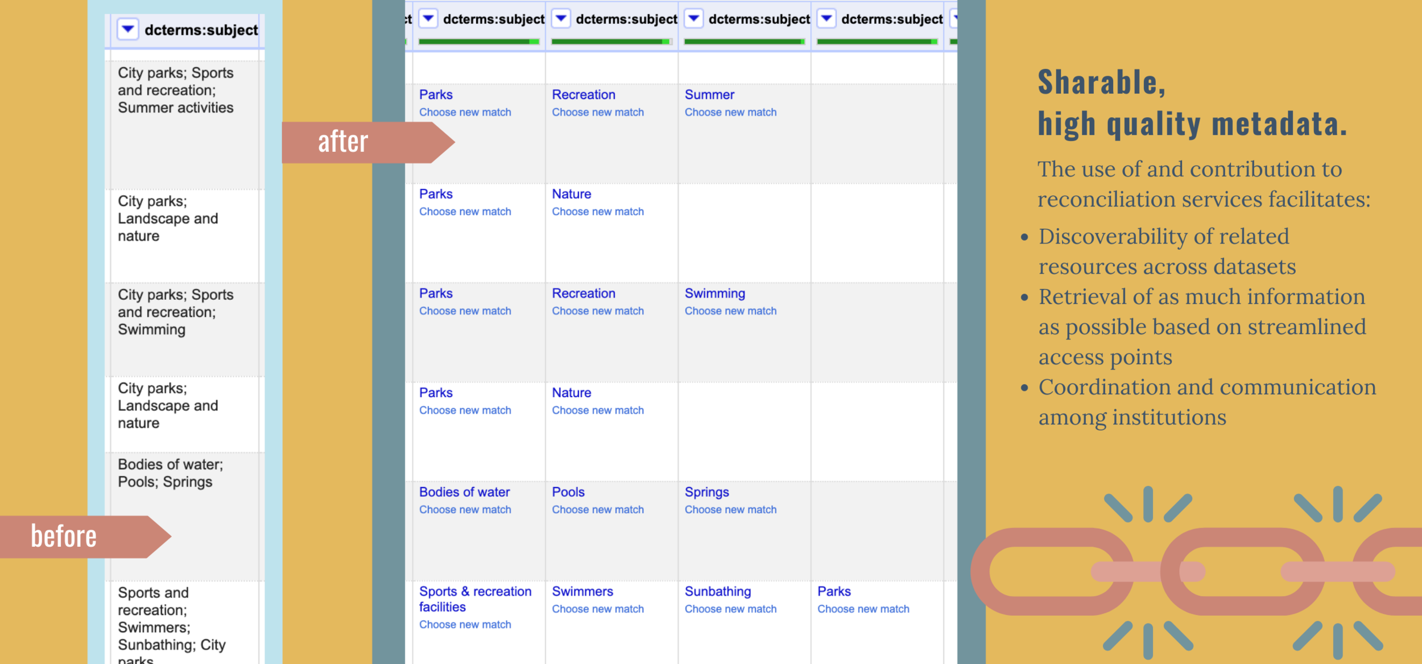Viewport: 1422px width, 664px height.
Task: Open dropdown arrow of third after-panel dcterms:subject column
Action: click(x=693, y=19)
